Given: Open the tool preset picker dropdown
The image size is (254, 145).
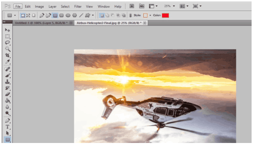Looking at the screenshot, I should [x=15, y=15].
